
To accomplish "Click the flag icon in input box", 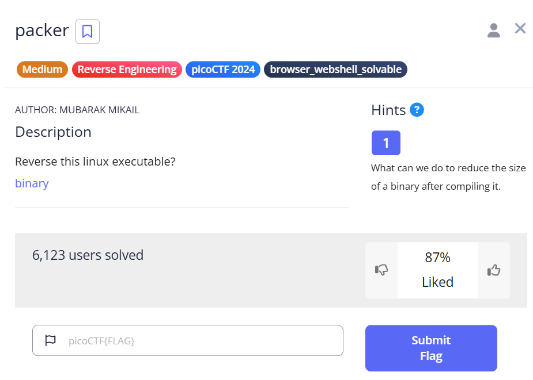I will coord(51,340).
